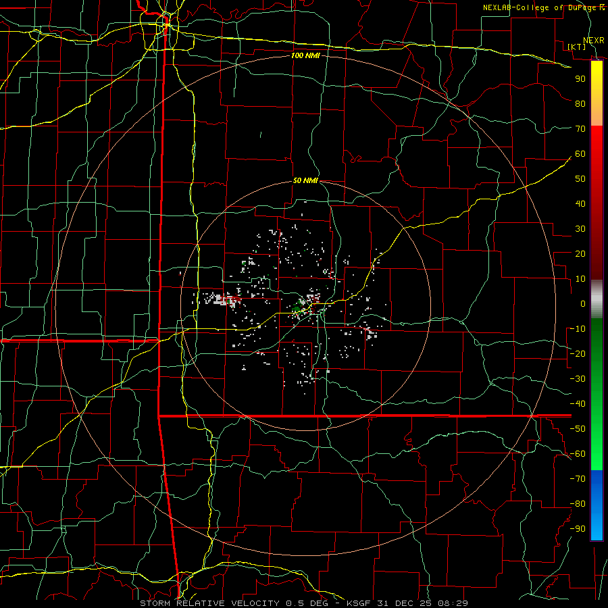Screen dimensions: 608x608
Task: Click the bright green segment of color bar
Action: point(597,450)
